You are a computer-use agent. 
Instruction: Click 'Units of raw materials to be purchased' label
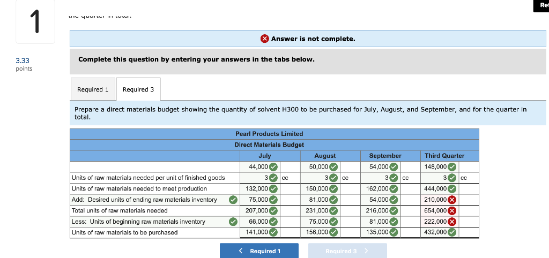[124, 232]
